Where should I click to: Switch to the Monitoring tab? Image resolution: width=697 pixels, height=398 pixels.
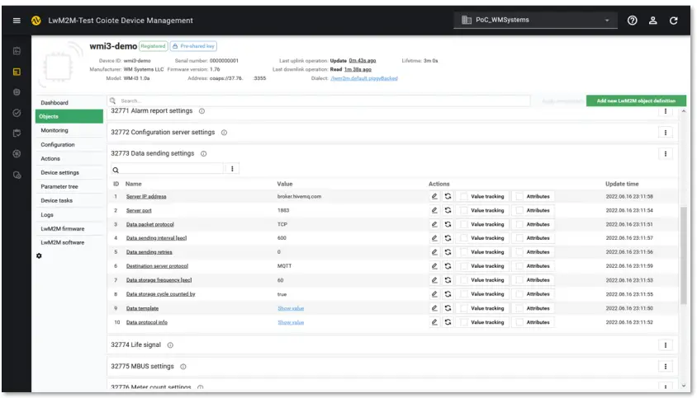coord(55,130)
